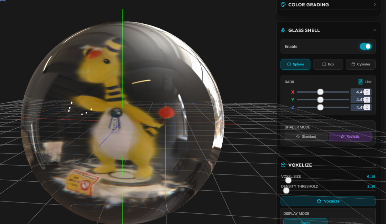Click the Voxelize button
The image size is (386, 224).
(x=328, y=201)
